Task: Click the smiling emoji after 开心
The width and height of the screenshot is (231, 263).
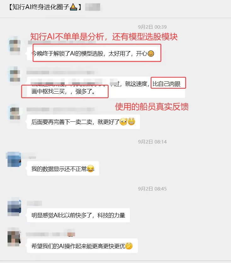Action: click(151, 54)
